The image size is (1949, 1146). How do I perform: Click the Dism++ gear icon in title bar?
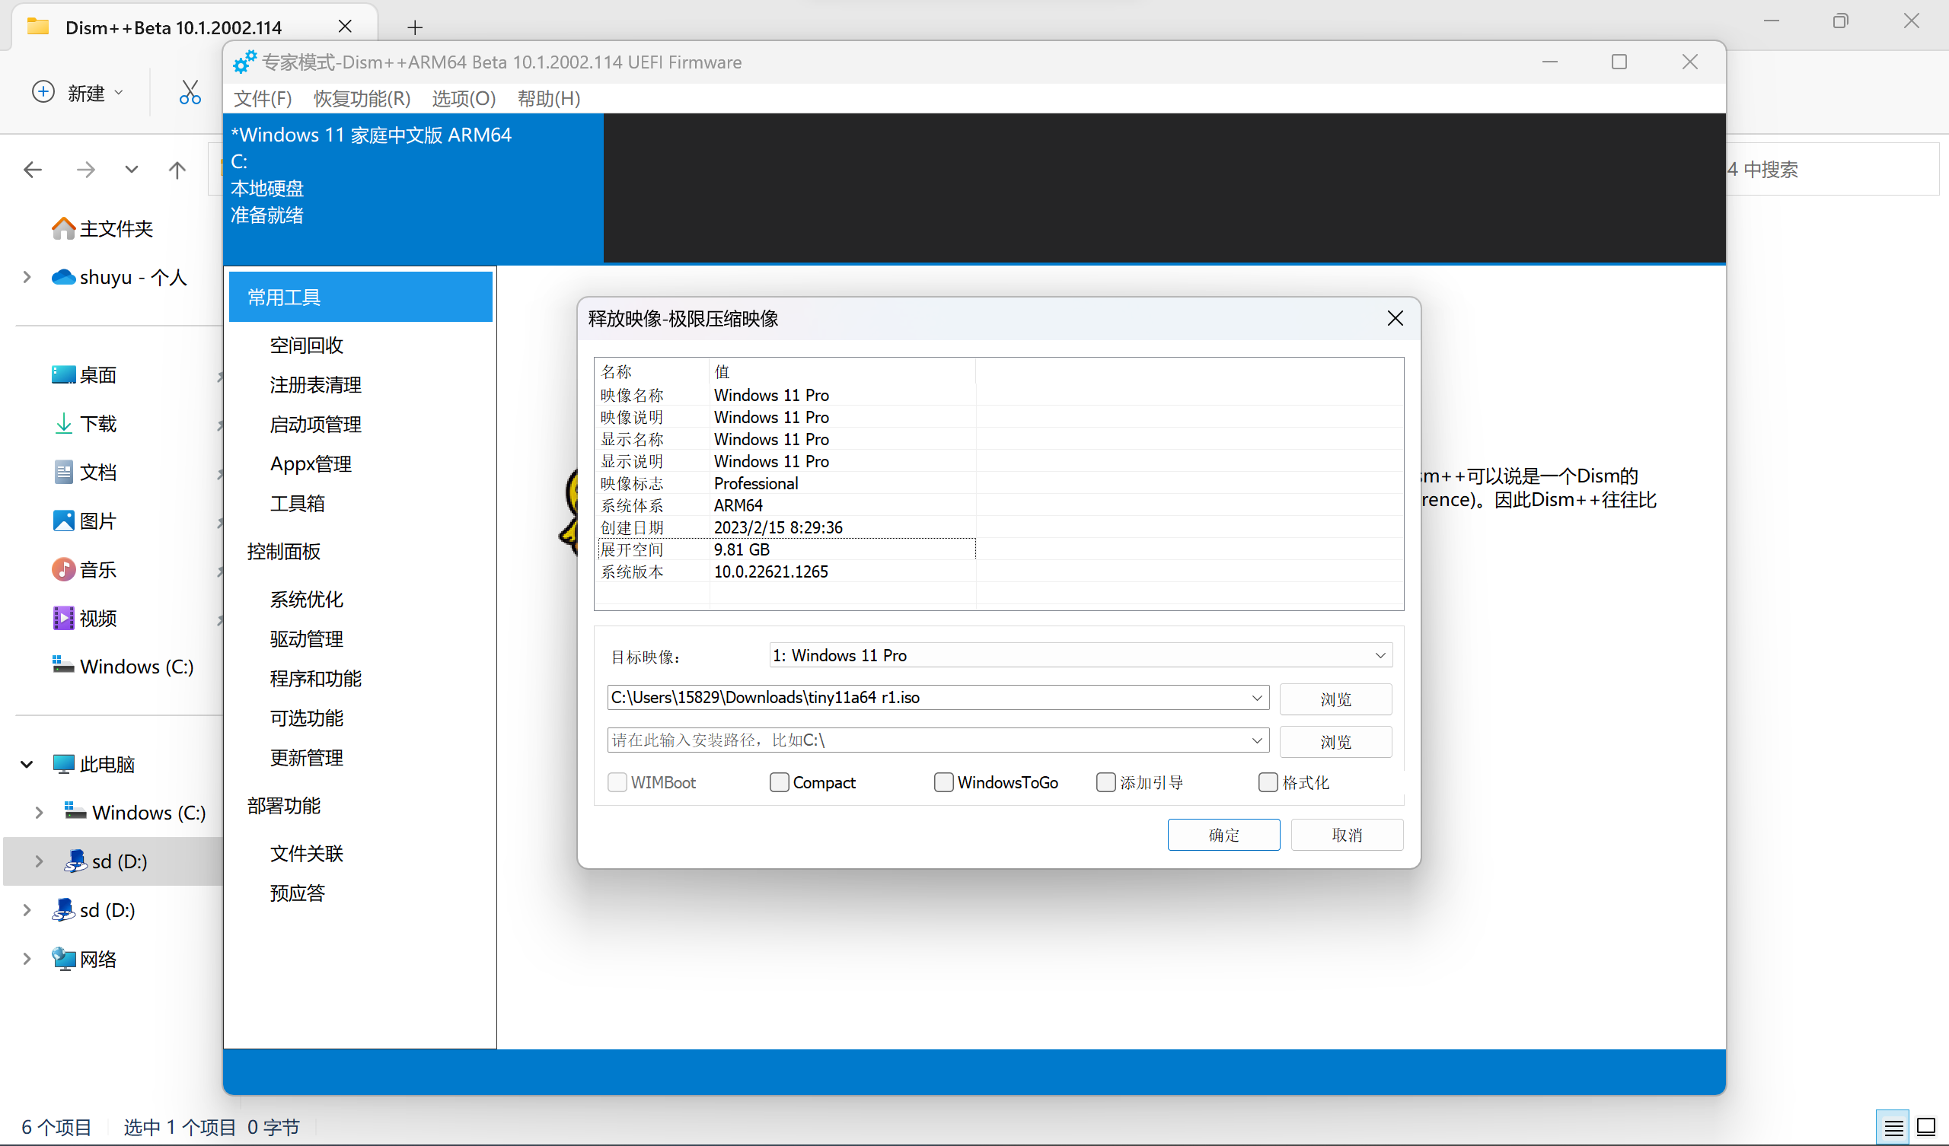244,62
